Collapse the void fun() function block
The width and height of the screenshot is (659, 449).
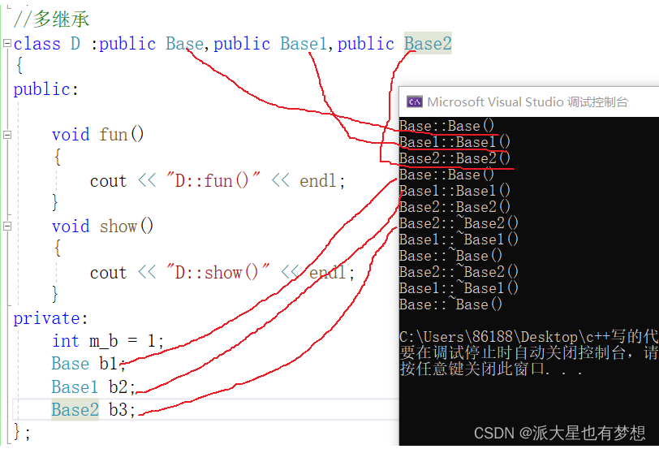[x=6, y=135]
